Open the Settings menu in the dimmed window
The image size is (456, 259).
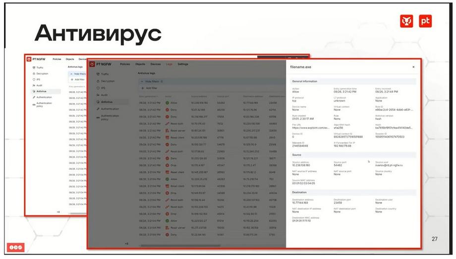pos(183,64)
